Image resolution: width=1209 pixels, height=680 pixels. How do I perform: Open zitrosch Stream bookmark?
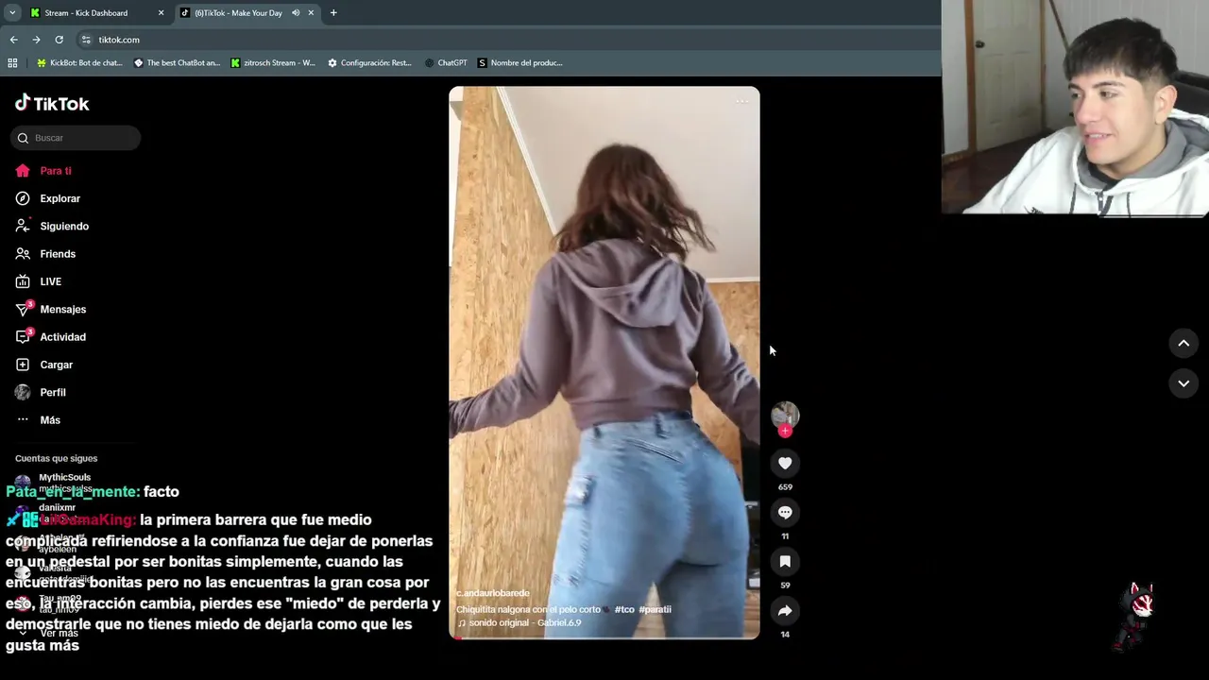click(x=273, y=63)
